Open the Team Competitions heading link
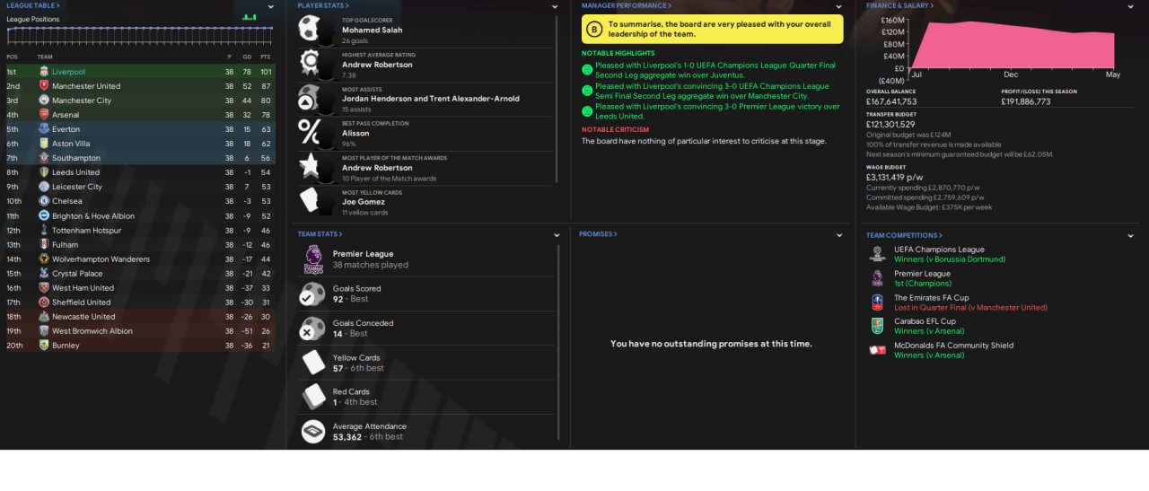Screen dimensions: 1149x491 pos(902,235)
